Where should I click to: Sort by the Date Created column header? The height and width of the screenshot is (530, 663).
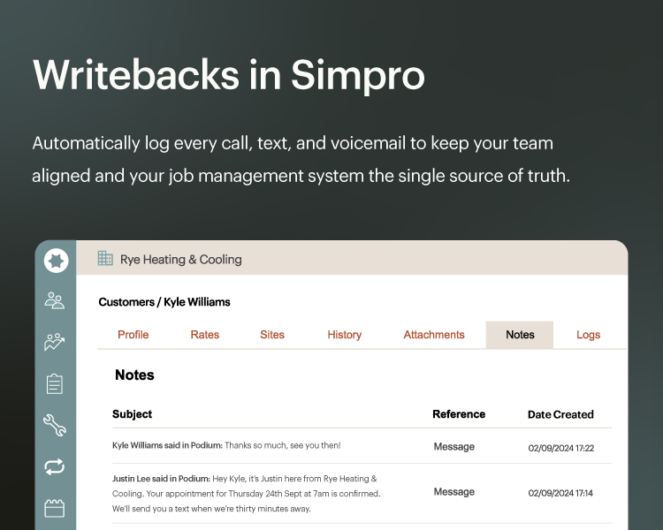(560, 414)
